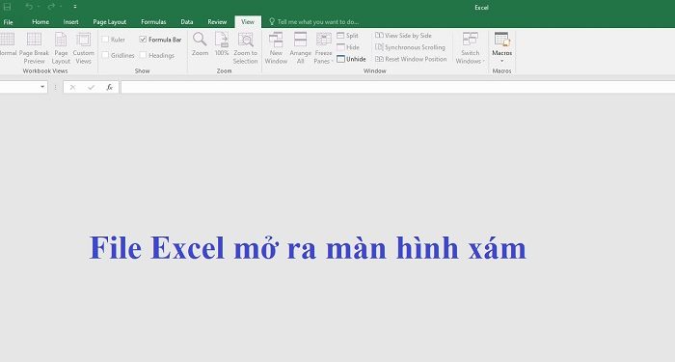Toggle the Headings checkbox

tap(143, 55)
